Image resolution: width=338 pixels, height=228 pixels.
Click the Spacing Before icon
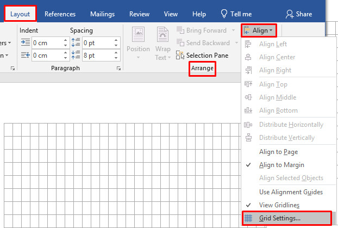[76, 42]
